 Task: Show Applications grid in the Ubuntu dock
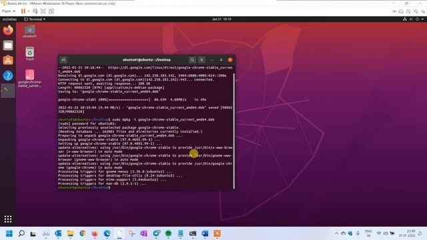pyautogui.click(x=8, y=219)
